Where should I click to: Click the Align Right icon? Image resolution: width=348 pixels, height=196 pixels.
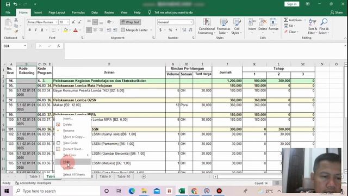(x=101, y=30)
